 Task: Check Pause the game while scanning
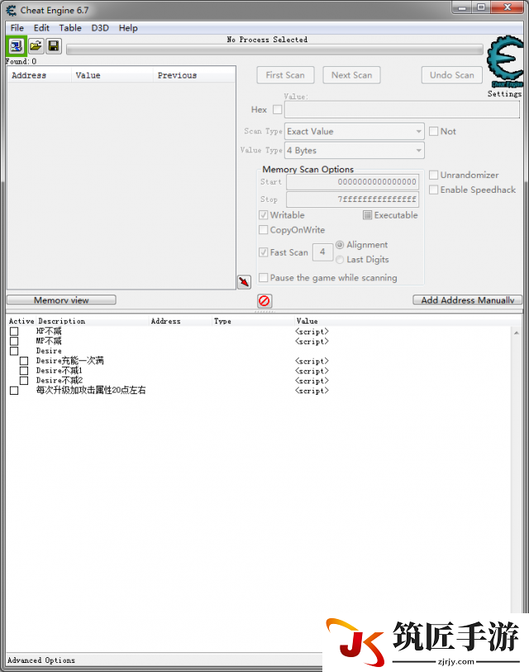(263, 277)
